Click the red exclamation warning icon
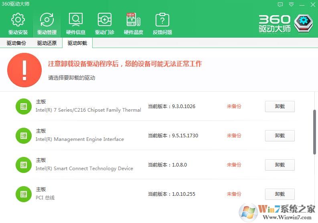The image size is (318, 223). [x=24, y=70]
